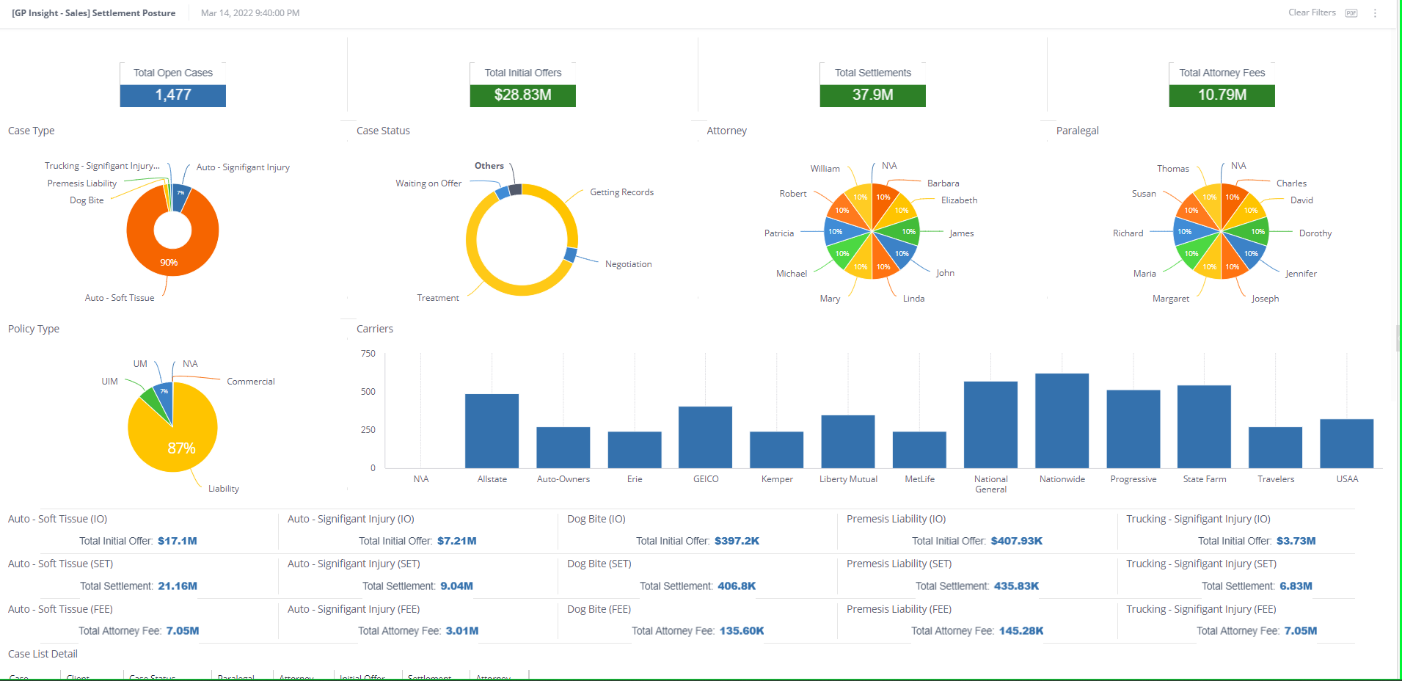
Task: Click Auto - Soft Tissue (IO) value $17.1M
Action: click(178, 541)
